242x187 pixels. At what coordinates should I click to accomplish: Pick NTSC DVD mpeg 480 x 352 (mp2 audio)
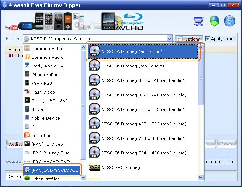pos(143,124)
